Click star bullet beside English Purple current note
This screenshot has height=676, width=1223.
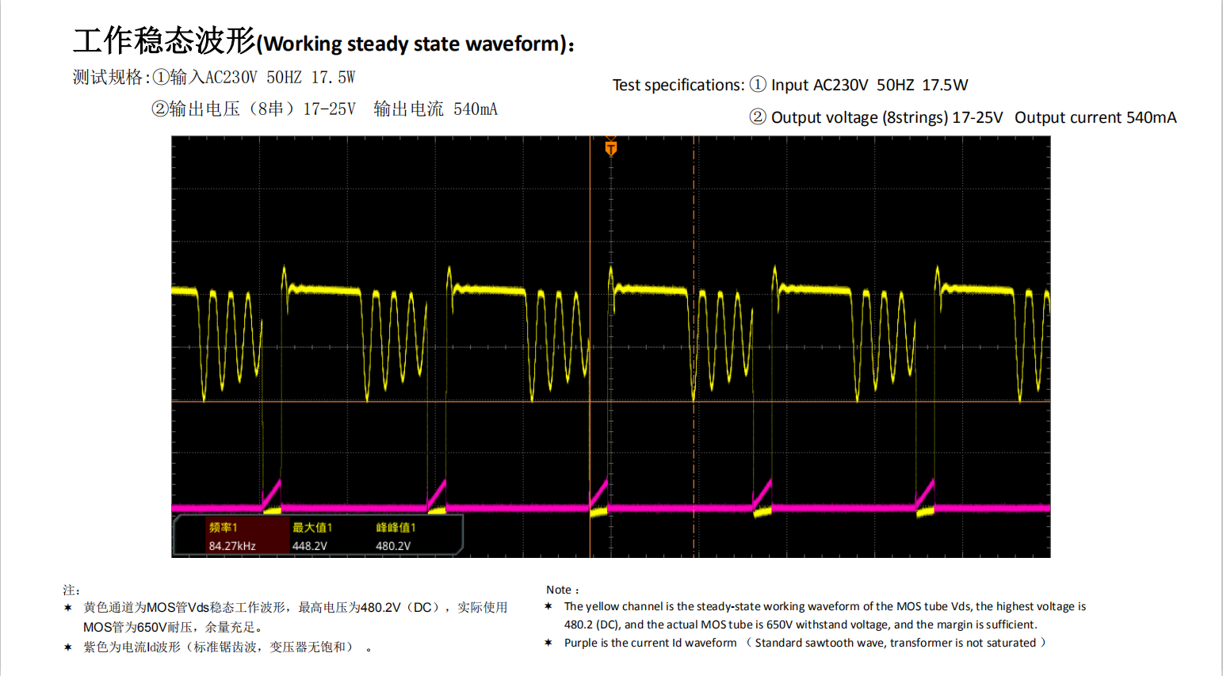click(x=548, y=643)
